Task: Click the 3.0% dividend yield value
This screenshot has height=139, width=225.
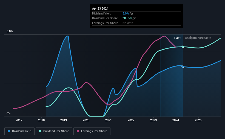Action: tap(126, 13)
